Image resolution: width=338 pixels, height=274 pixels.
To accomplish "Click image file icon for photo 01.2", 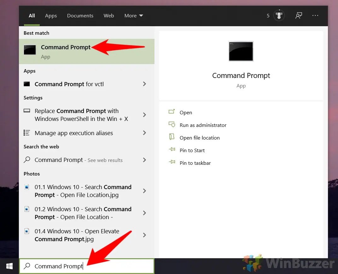I will 27,209.
